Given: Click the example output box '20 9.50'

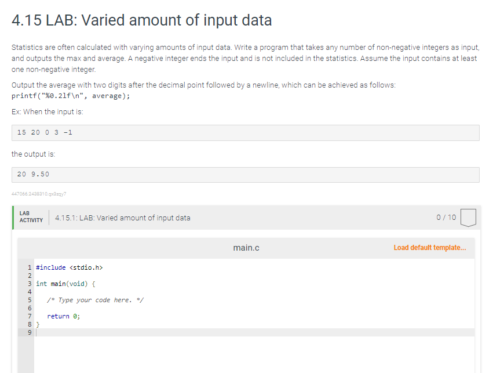Looking at the screenshot, I should 246,174.
